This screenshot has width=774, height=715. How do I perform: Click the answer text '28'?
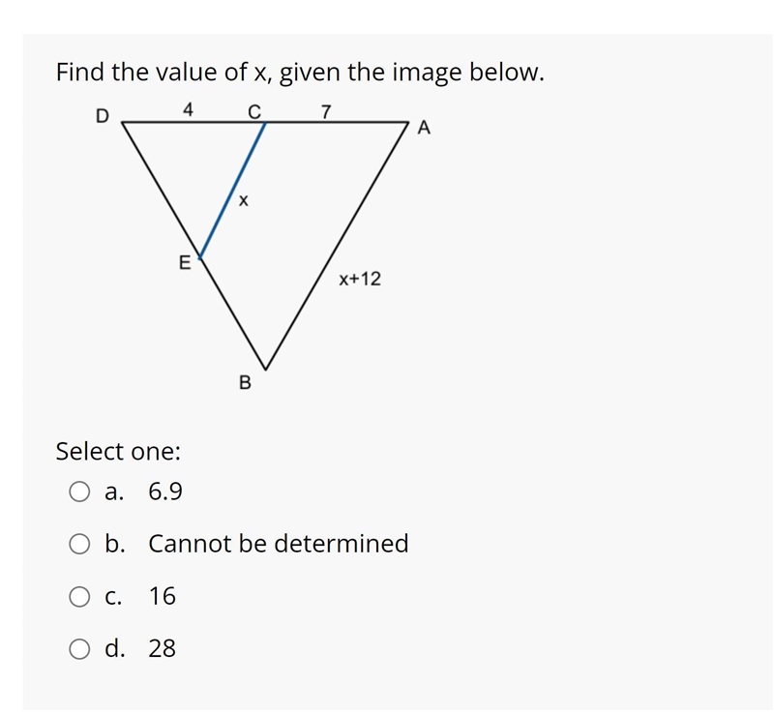[x=162, y=648]
